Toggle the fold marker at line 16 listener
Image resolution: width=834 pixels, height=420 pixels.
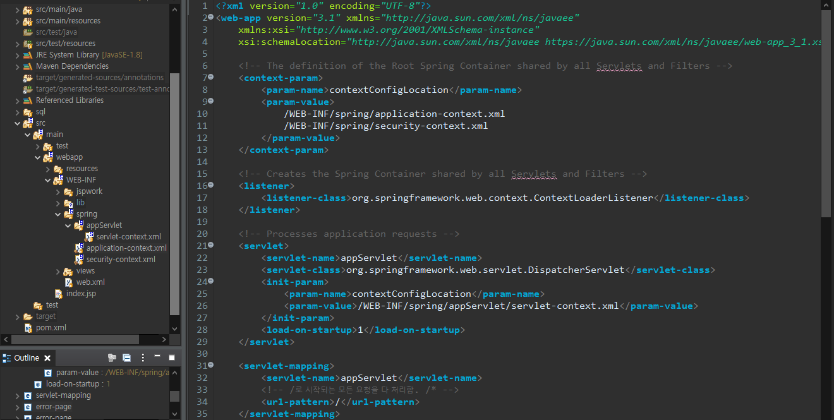[x=211, y=185]
